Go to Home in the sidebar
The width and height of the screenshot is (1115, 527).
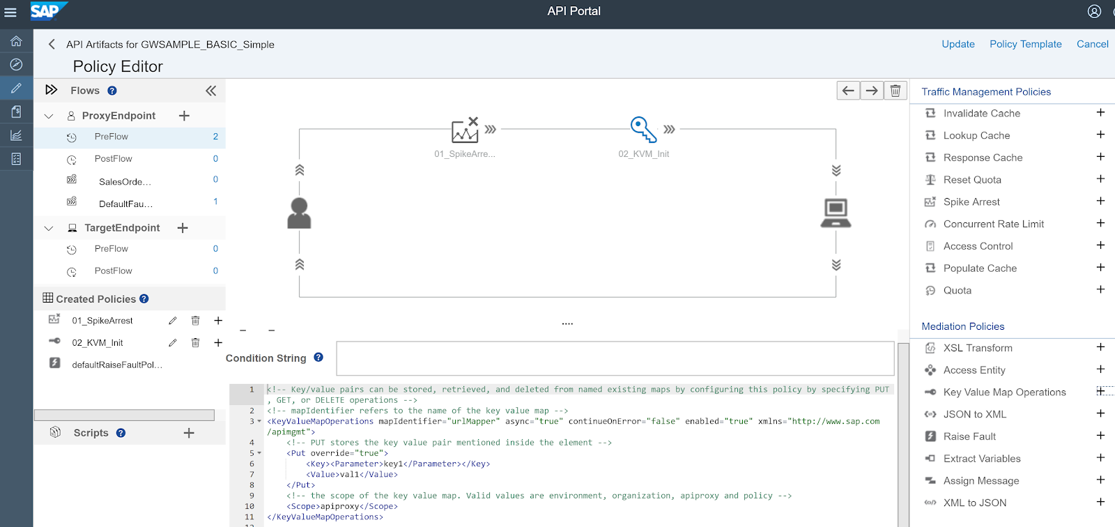coord(16,41)
